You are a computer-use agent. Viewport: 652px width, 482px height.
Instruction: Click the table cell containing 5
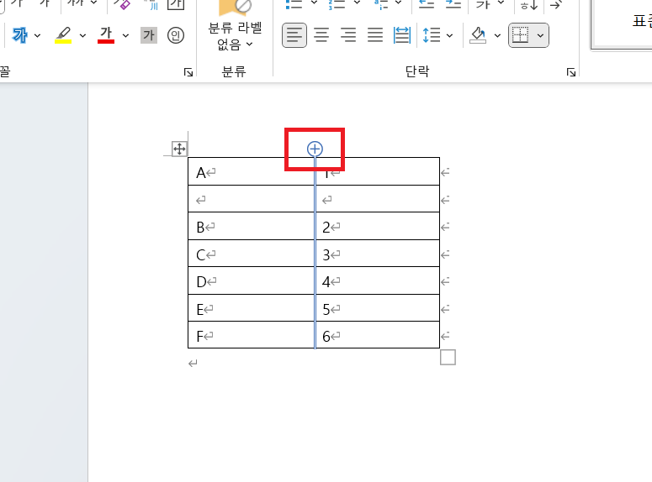[378, 308]
